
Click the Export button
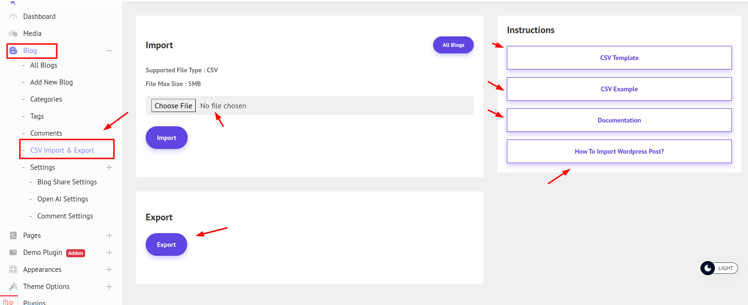[166, 244]
